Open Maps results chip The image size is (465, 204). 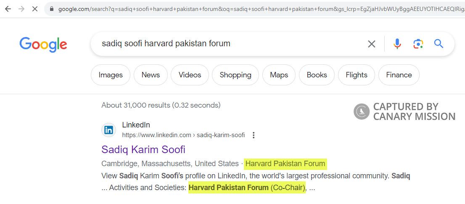point(279,75)
